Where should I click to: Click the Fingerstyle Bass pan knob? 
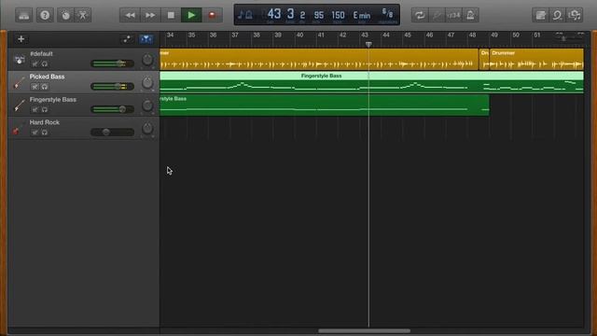[147, 105]
